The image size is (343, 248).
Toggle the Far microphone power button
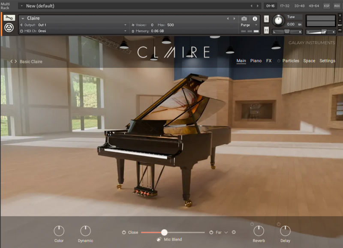211,232
